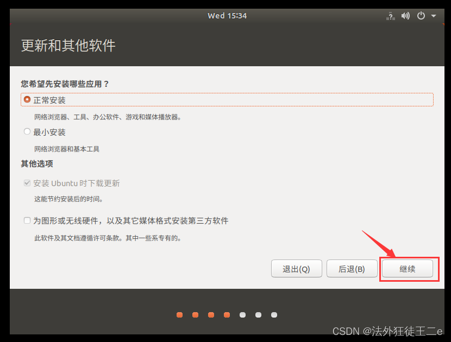Click the second orange progress dot

coord(195,314)
